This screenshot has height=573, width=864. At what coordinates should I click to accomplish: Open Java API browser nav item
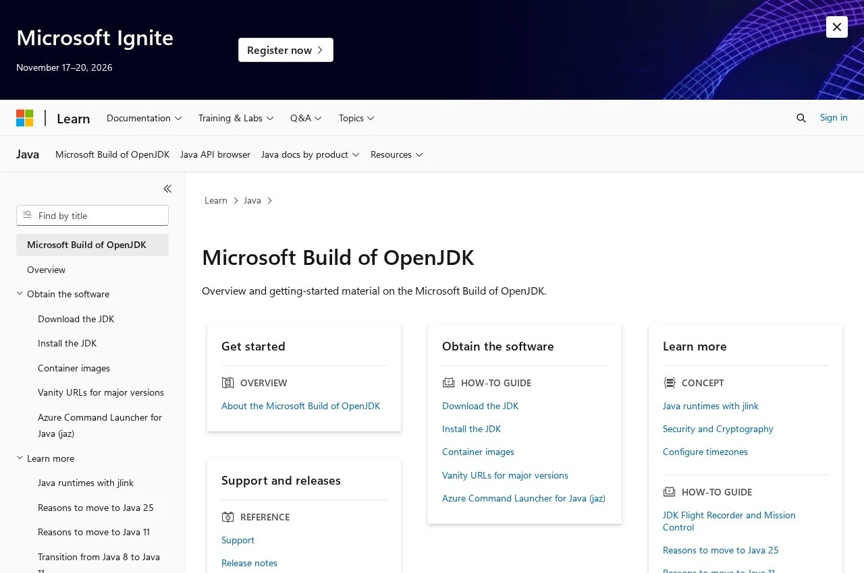pos(215,154)
